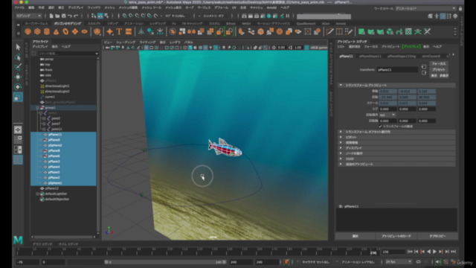This screenshot has height=268, width=476.
Task: Expand the Pivots section
Action: click(x=341, y=137)
